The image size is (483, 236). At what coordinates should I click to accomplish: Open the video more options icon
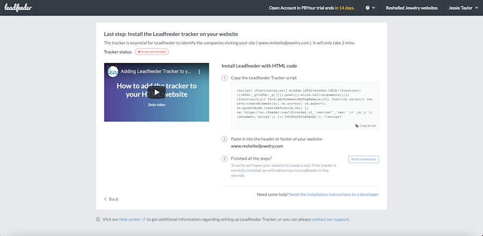click(x=199, y=72)
